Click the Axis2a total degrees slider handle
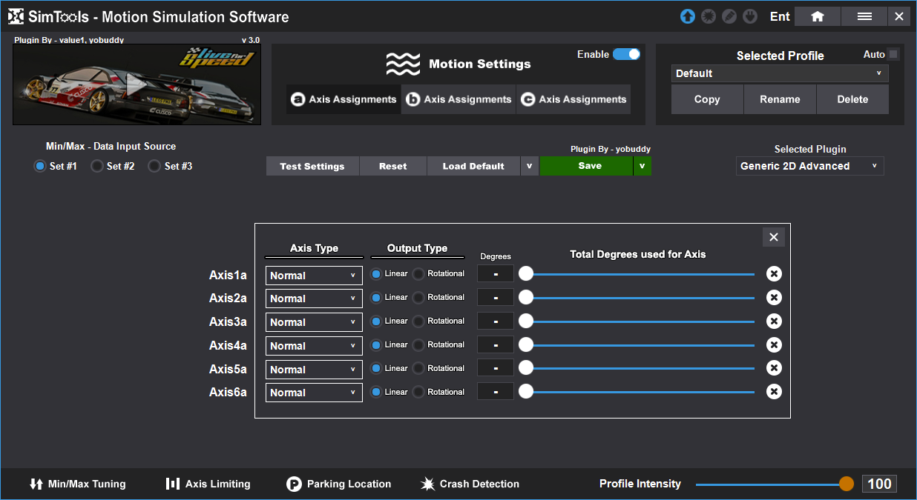 pyautogui.click(x=526, y=298)
